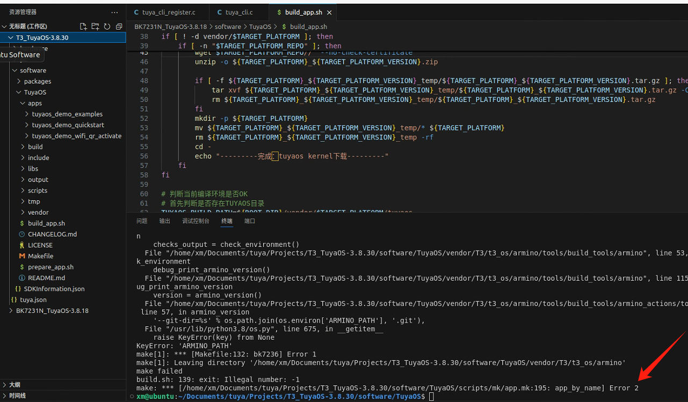This screenshot has height=402, width=688.
Task: Open the LICENSE file
Action: pos(63,245)
